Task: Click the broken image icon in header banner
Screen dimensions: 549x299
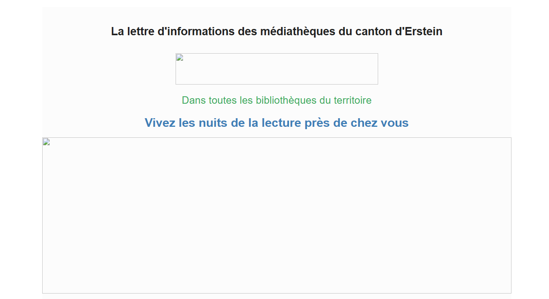Action: coord(180,58)
